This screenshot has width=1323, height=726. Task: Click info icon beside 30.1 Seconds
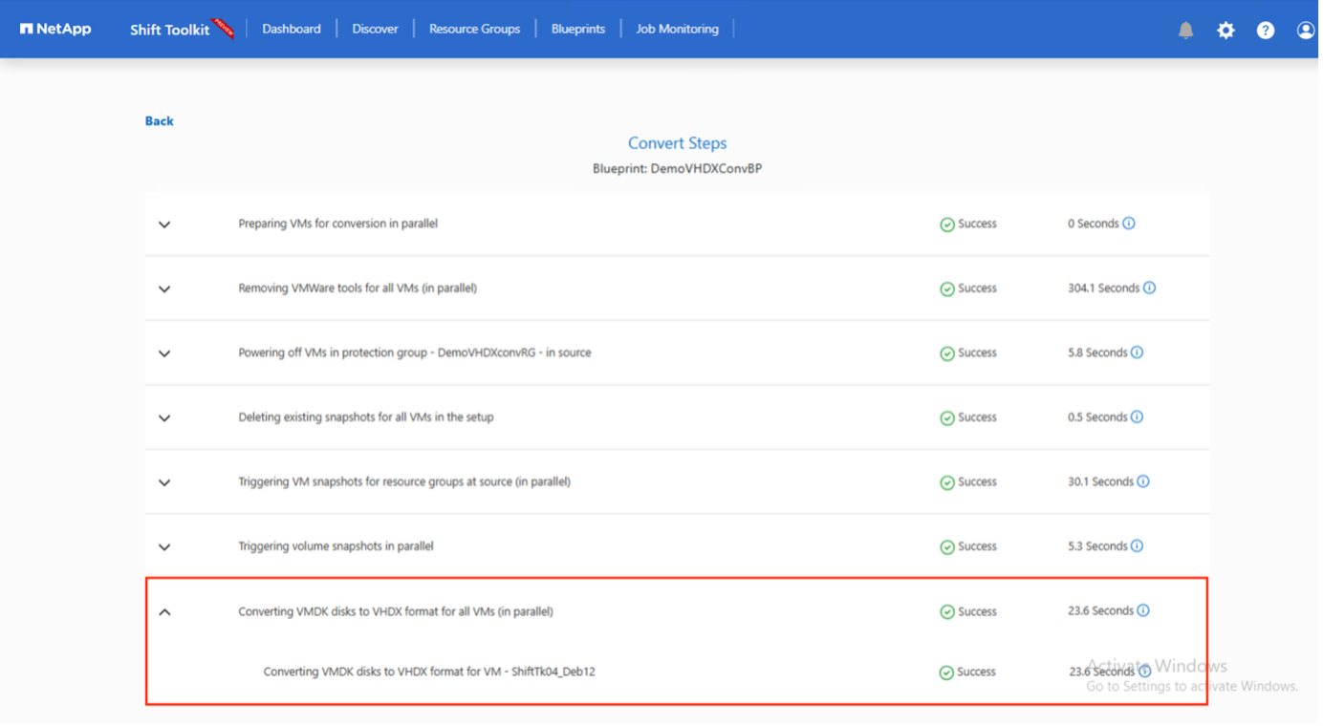click(1143, 481)
